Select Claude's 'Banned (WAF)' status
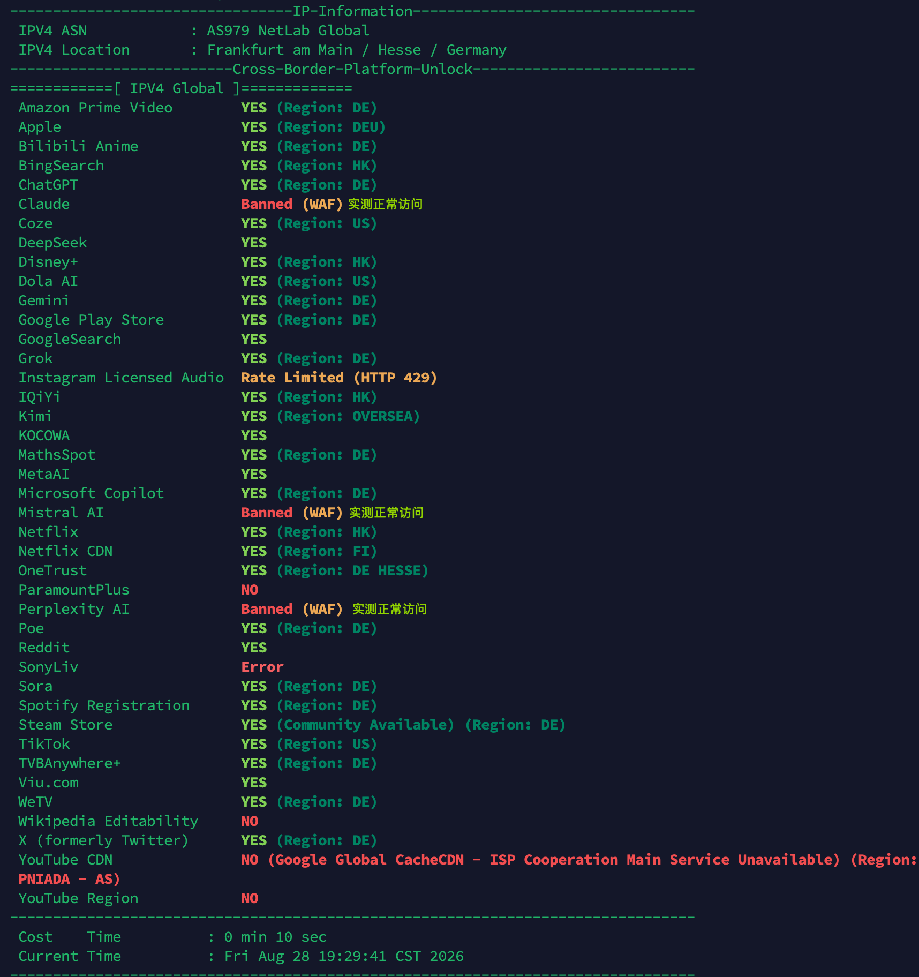Viewport: 919px width, 977px height. coord(292,204)
